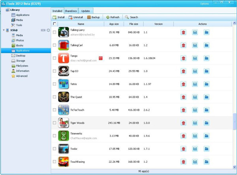
Task: Click the save icon for Tetris
Action: pyautogui.click(x=195, y=84)
